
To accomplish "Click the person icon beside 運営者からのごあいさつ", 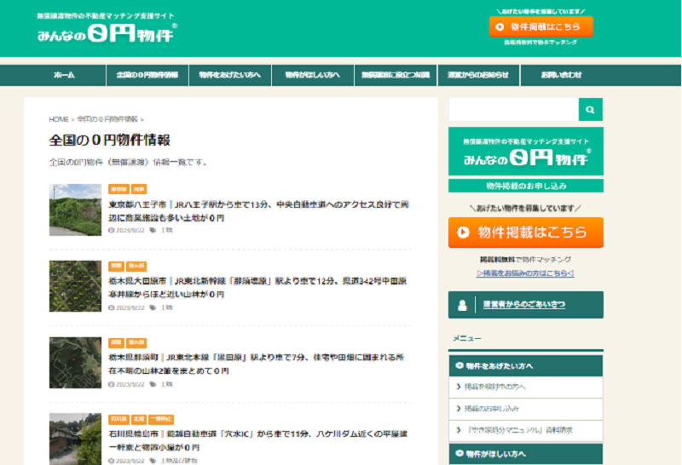I will pyautogui.click(x=462, y=305).
